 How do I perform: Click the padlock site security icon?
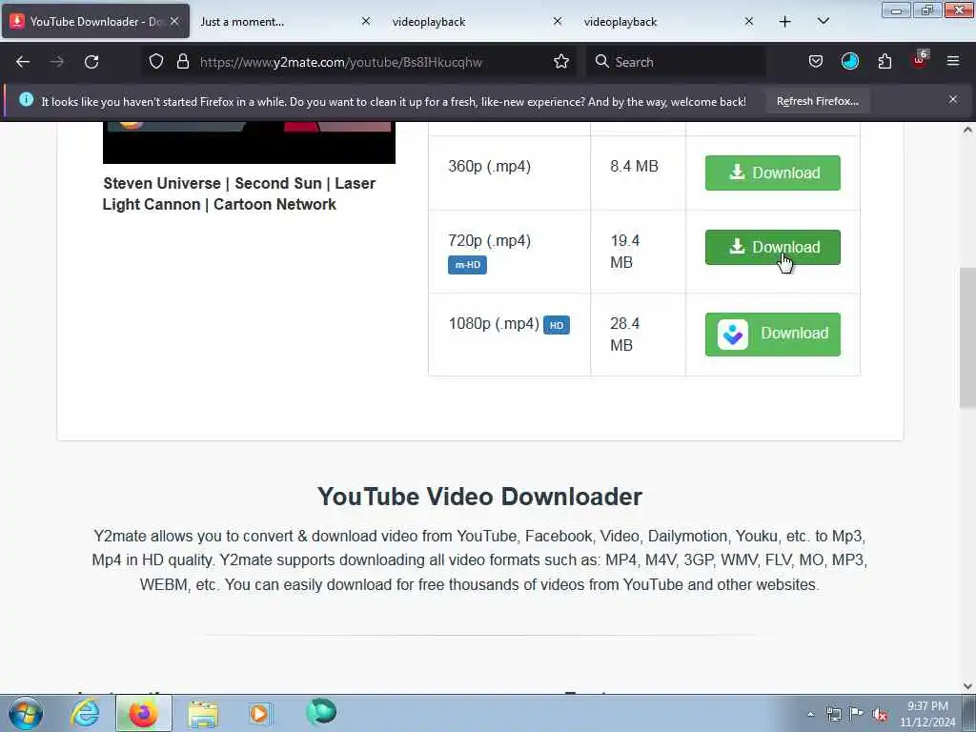[182, 61]
